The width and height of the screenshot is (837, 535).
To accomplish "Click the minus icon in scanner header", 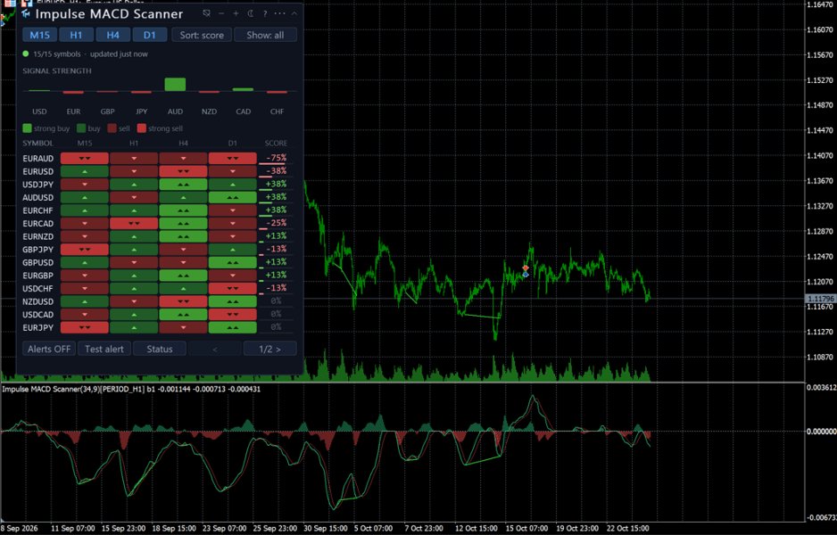I will 221,13.
